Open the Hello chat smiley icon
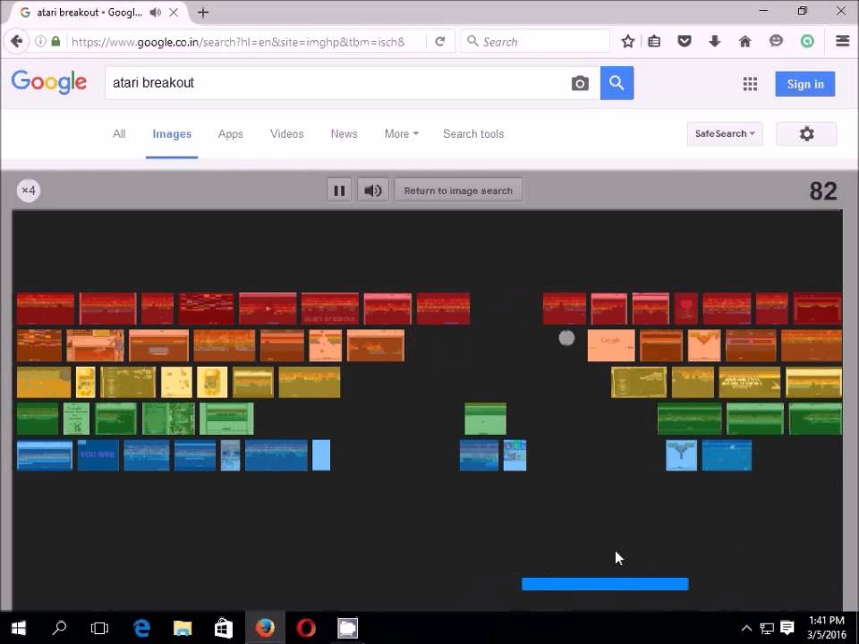 (776, 41)
